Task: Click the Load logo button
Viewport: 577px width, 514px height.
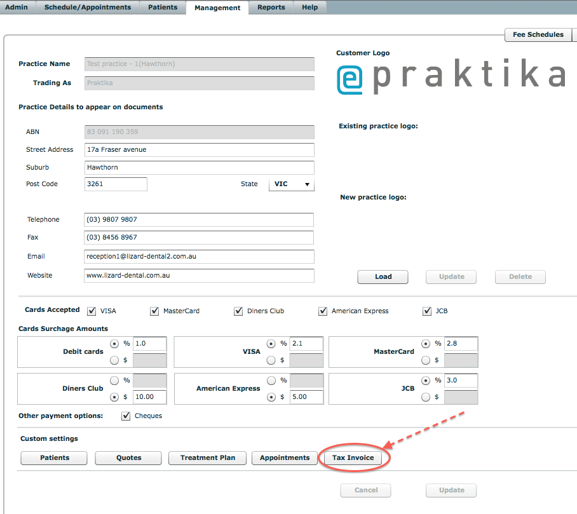Action: click(383, 276)
